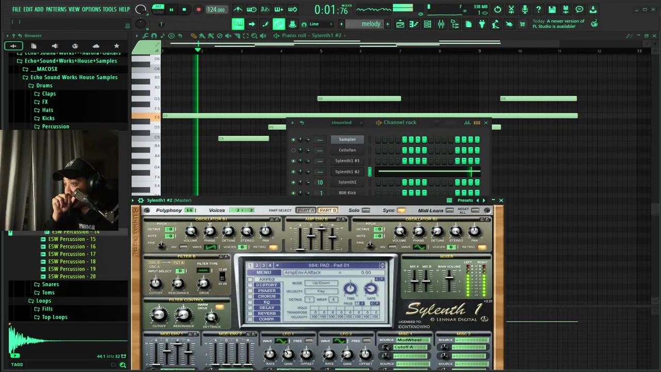
Task: Select PART B in Sylenth1
Action: [327, 210]
